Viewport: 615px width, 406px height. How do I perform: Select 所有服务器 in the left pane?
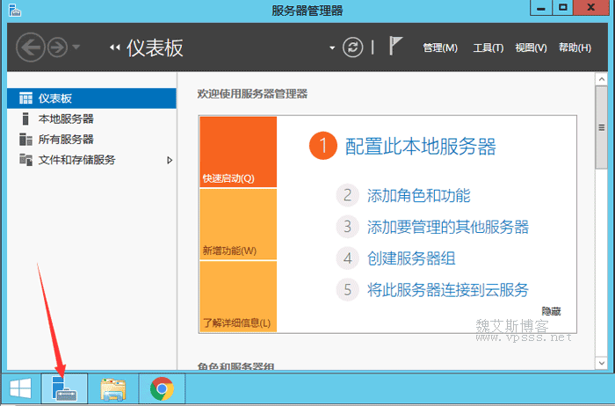pos(66,139)
